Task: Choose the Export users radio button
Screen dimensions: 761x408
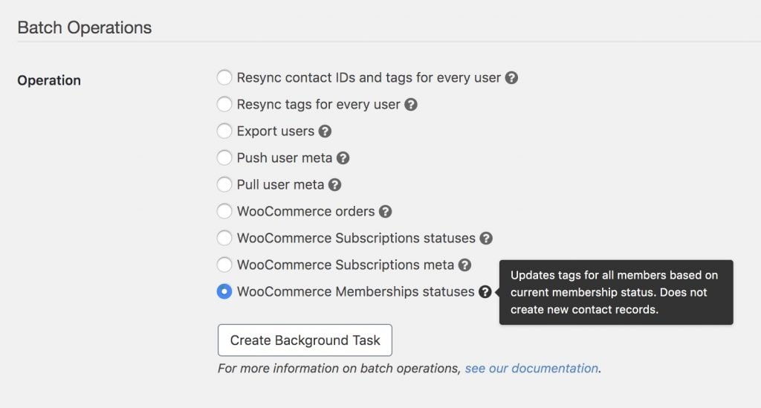Action: click(x=224, y=131)
